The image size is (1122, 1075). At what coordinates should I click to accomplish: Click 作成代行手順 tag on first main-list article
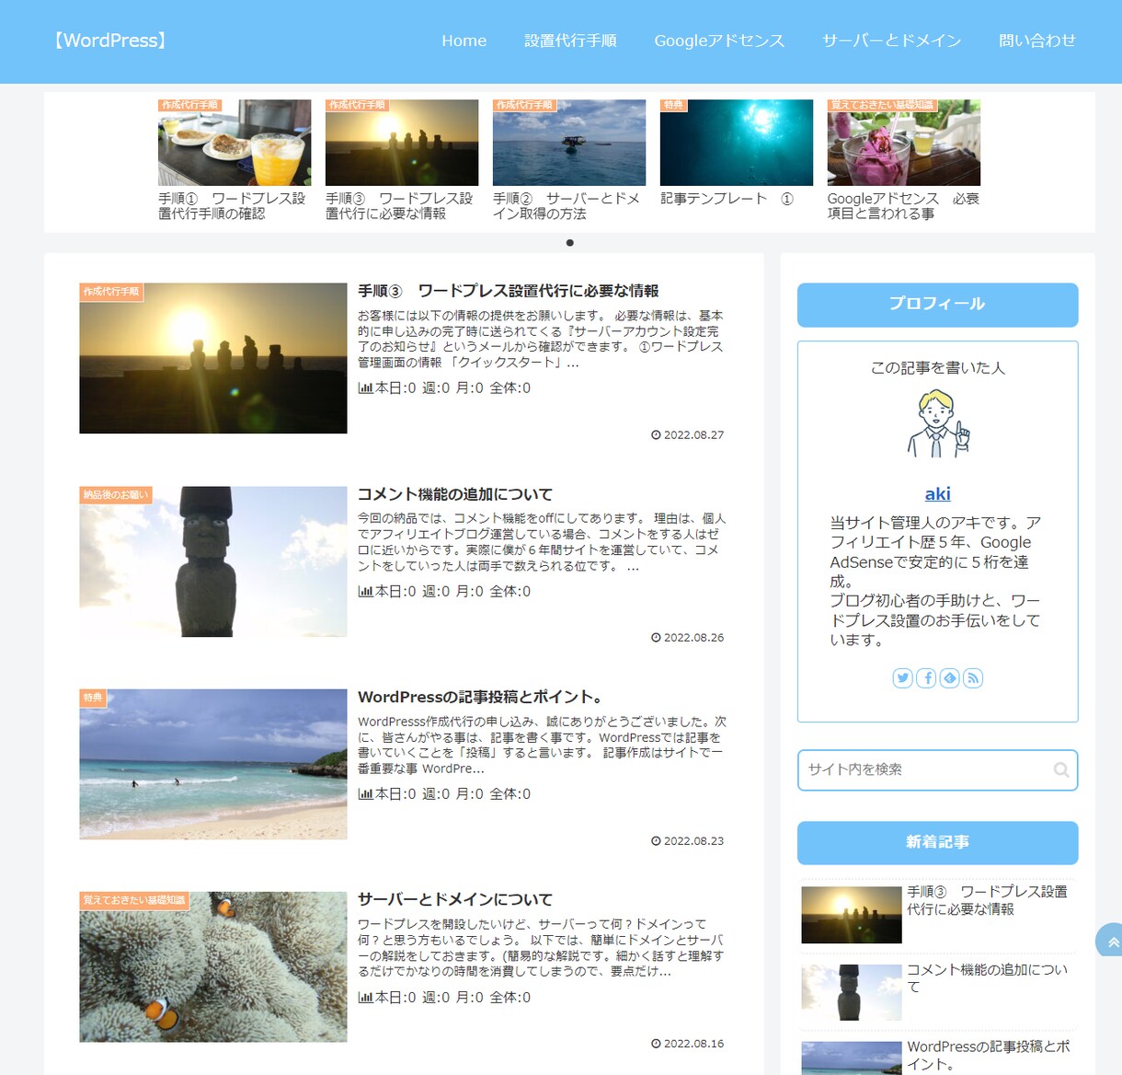click(111, 292)
